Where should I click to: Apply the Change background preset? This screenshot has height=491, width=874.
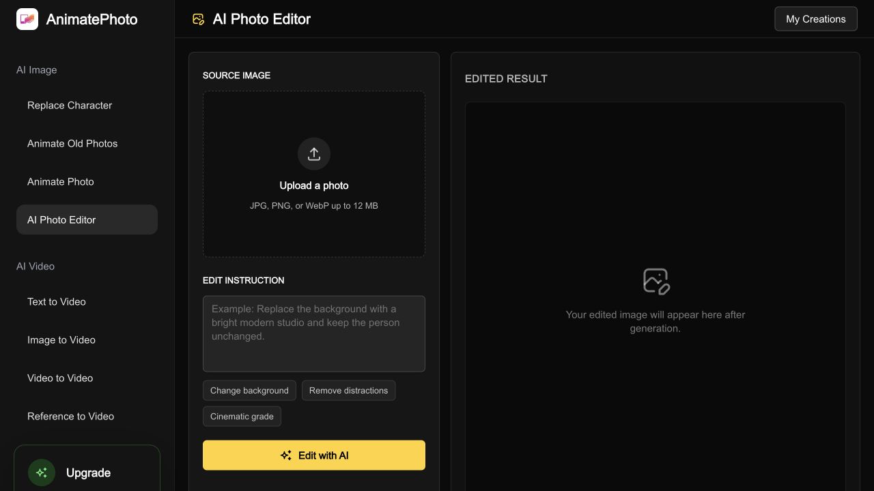[x=249, y=391]
